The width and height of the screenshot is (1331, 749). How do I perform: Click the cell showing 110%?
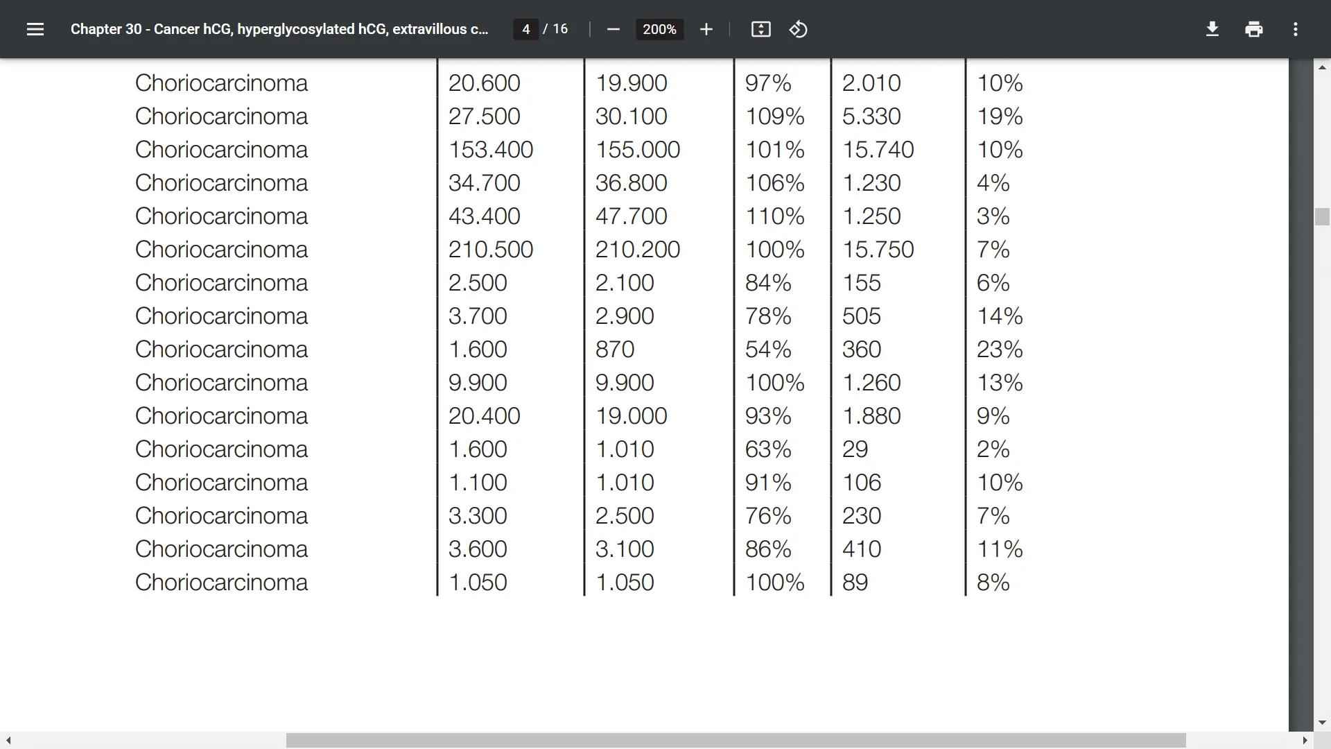click(x=775, y=216)
